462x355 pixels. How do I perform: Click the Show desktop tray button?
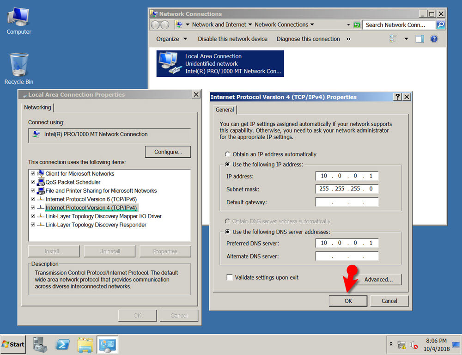pos(457,345)
